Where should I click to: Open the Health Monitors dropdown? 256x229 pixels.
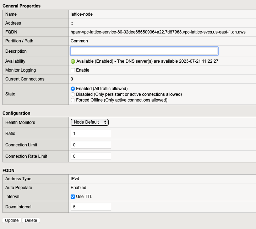[89, 122]
